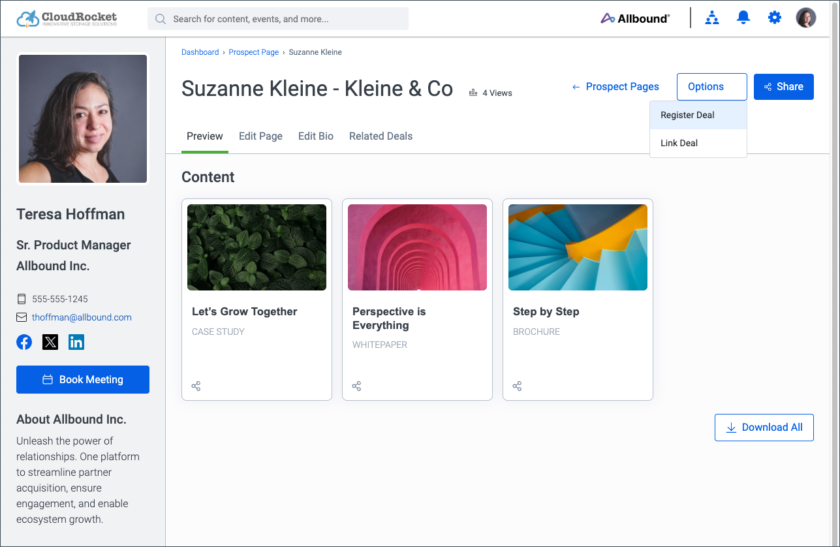Focus the content search field
Image resolution: width=840 pixels, height=547 pixels.
(278, 19)
